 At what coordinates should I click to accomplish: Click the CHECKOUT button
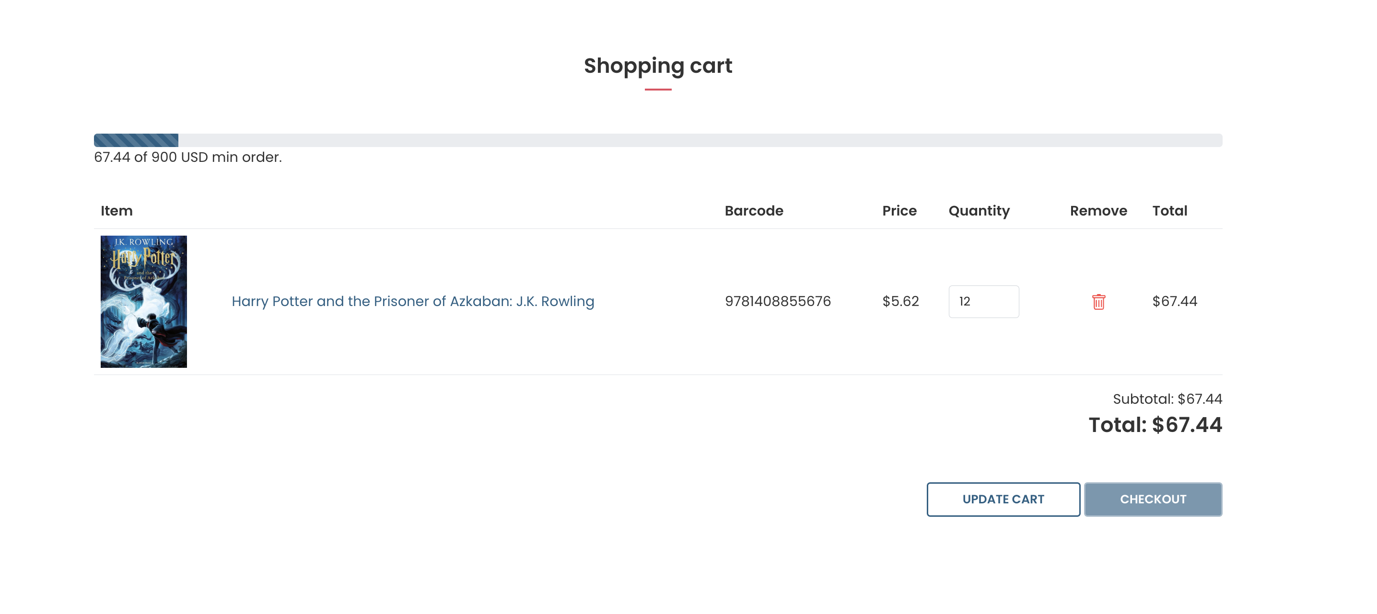[x=1153, y=499]
